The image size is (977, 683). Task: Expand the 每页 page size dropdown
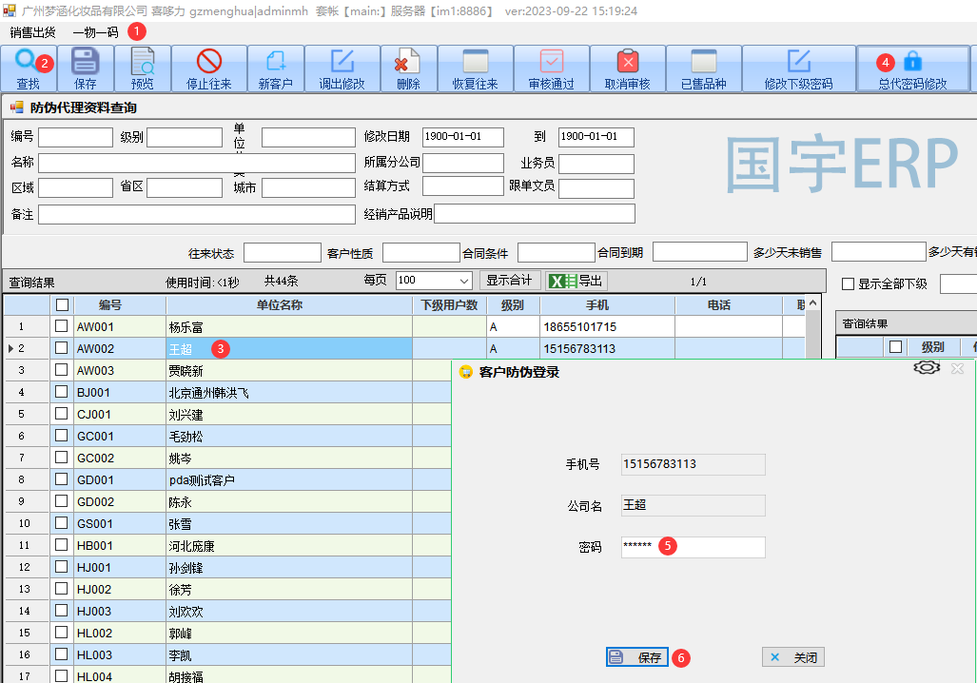pyautogui.click(x=464, y=281)
